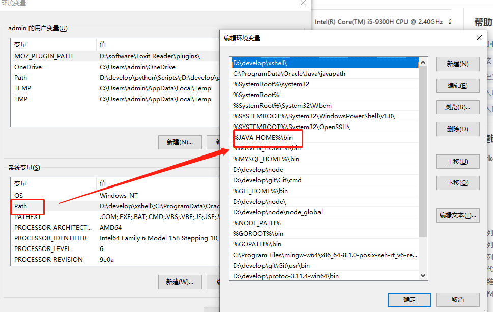This screenshot has width=493, height=312.
Task: Select the %MYSQL_HOME%\bin entry
Action: click(325, 159)
